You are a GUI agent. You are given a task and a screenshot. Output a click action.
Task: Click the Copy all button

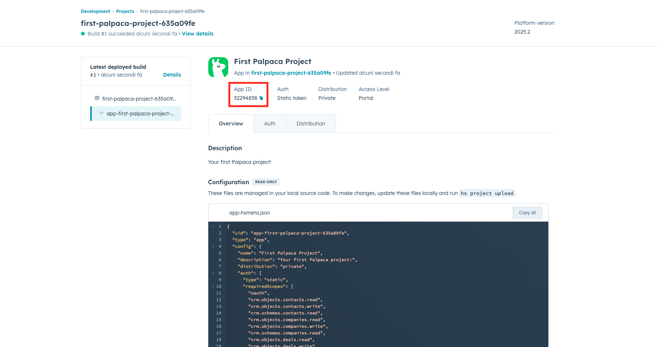pyautogui.click(x=527, y=212)
